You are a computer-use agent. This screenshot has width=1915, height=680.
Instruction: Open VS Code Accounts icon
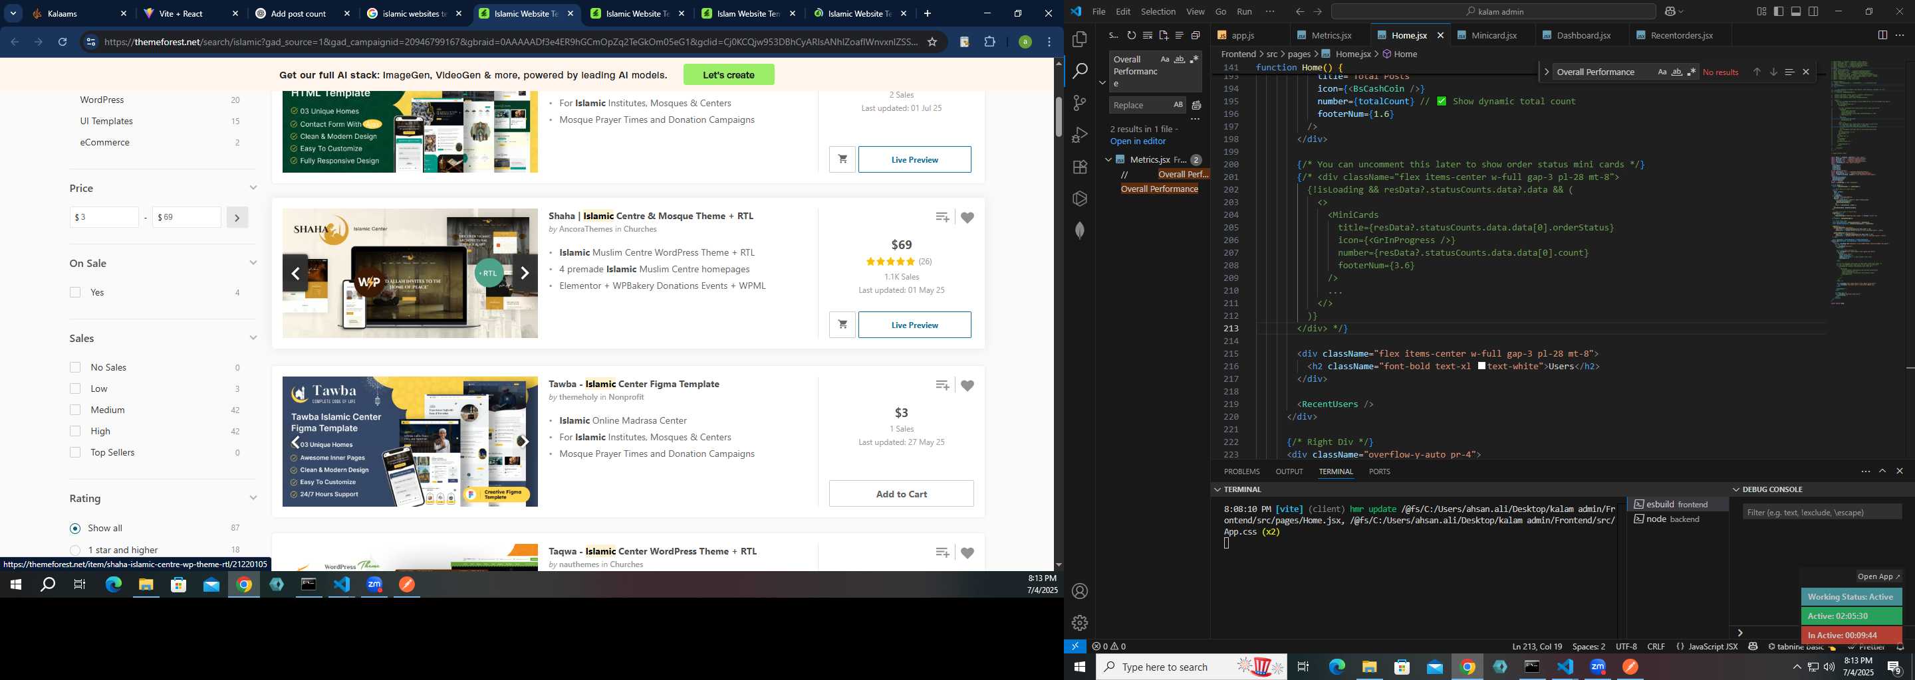click(x=1079, y=591)
